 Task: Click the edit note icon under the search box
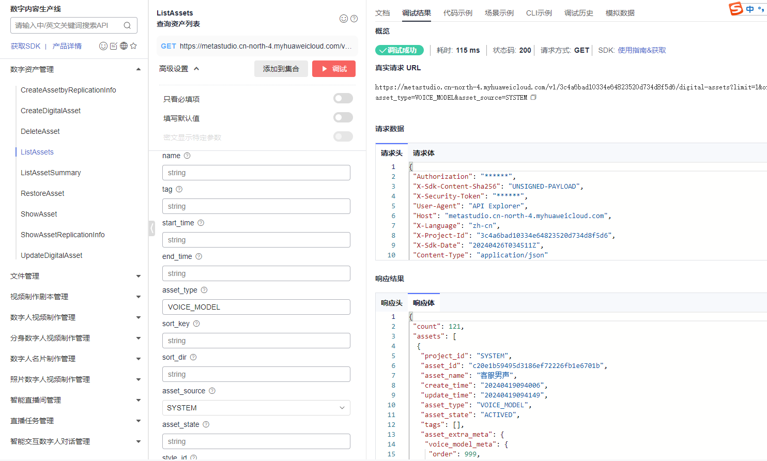[x=114, y=46]
